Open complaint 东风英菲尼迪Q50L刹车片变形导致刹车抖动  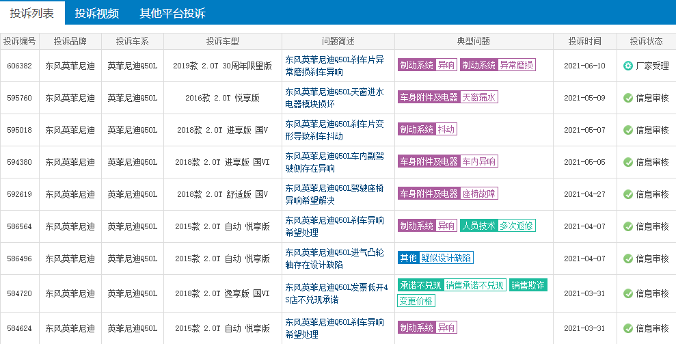click(334, 130)
